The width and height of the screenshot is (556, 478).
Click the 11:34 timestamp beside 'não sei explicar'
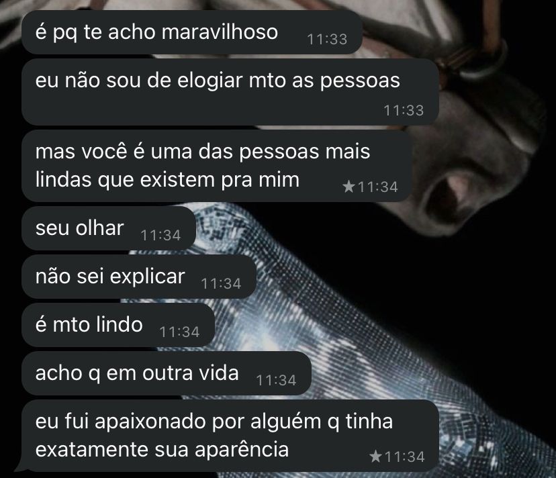click(221, 283)
